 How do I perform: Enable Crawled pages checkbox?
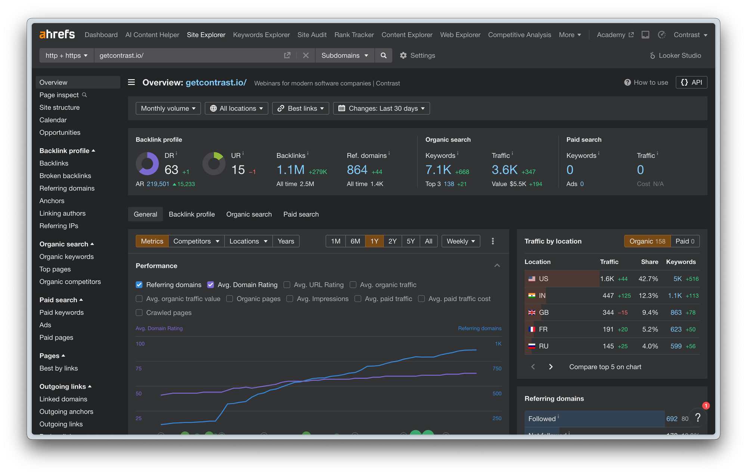click(139, 313)
